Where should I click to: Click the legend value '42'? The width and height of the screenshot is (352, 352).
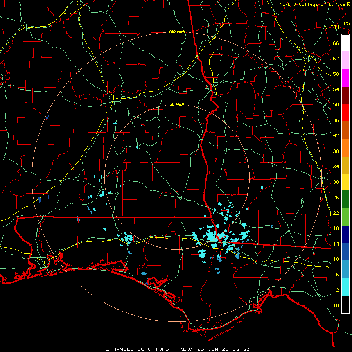click(336, 136)
